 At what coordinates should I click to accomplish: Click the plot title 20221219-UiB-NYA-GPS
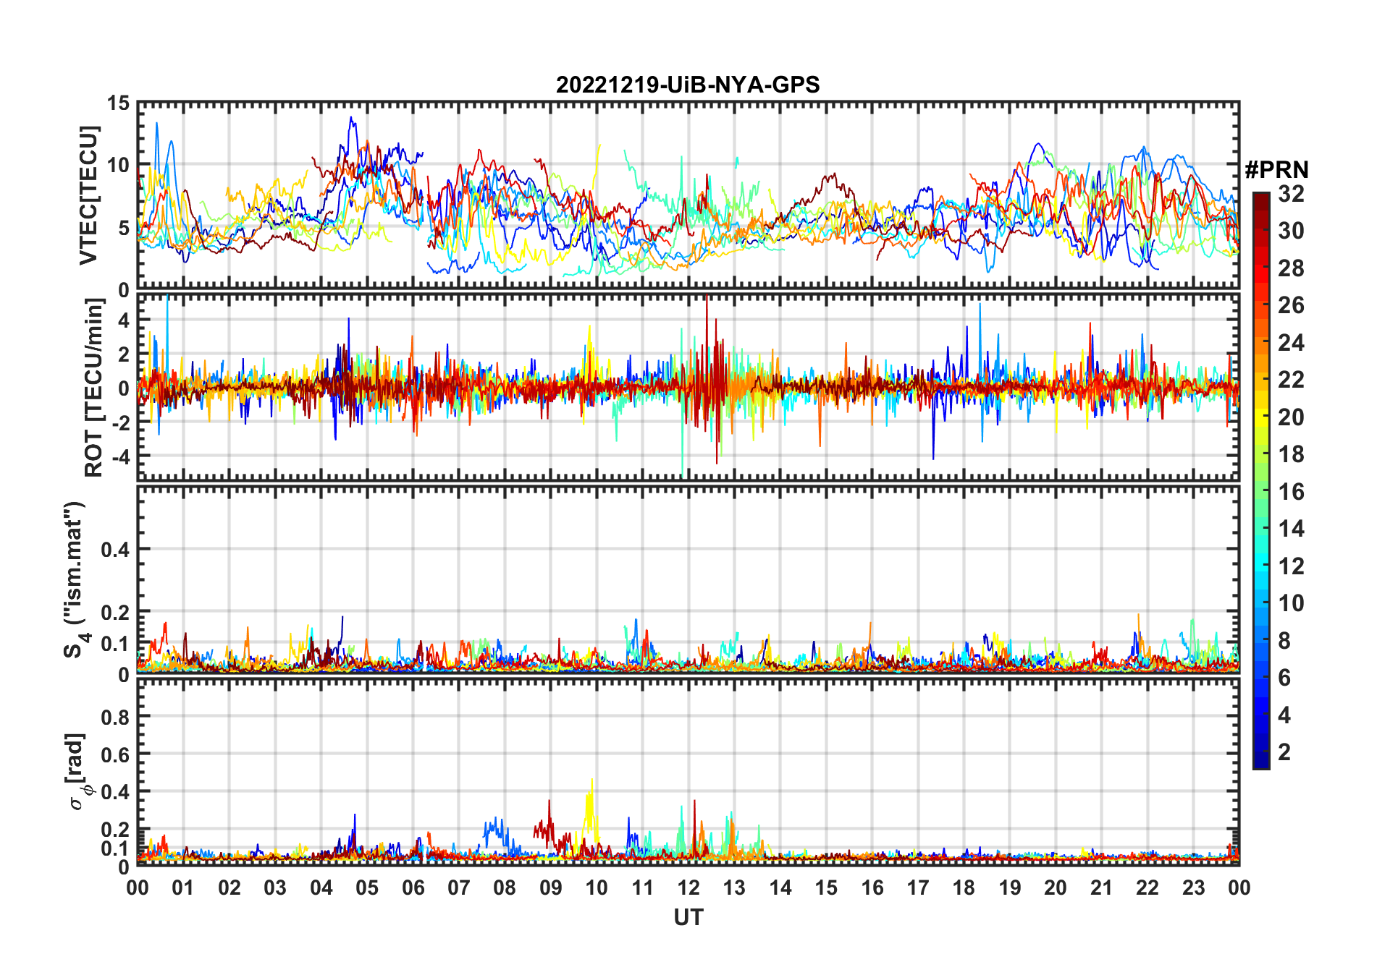tap(688, 85)
